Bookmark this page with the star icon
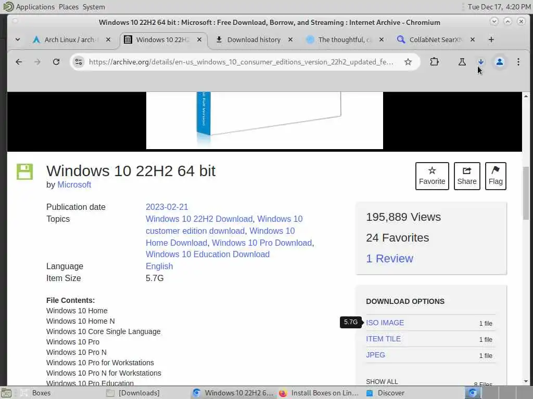This screenshot has height=399, width=533. point(408,62)
